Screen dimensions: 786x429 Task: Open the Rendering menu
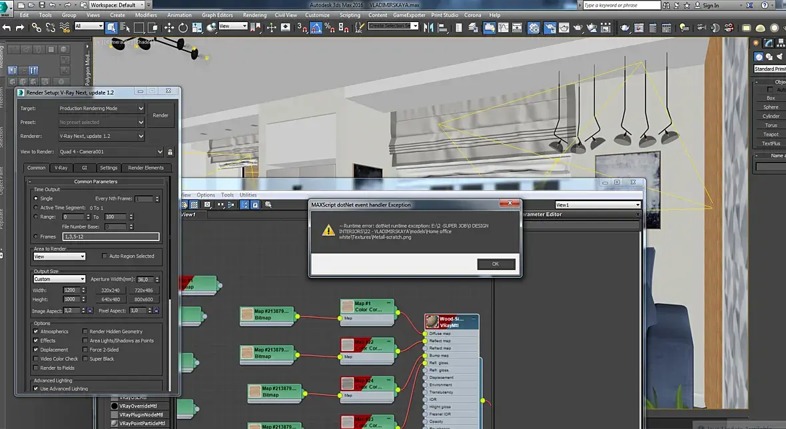tap(254, 15)
